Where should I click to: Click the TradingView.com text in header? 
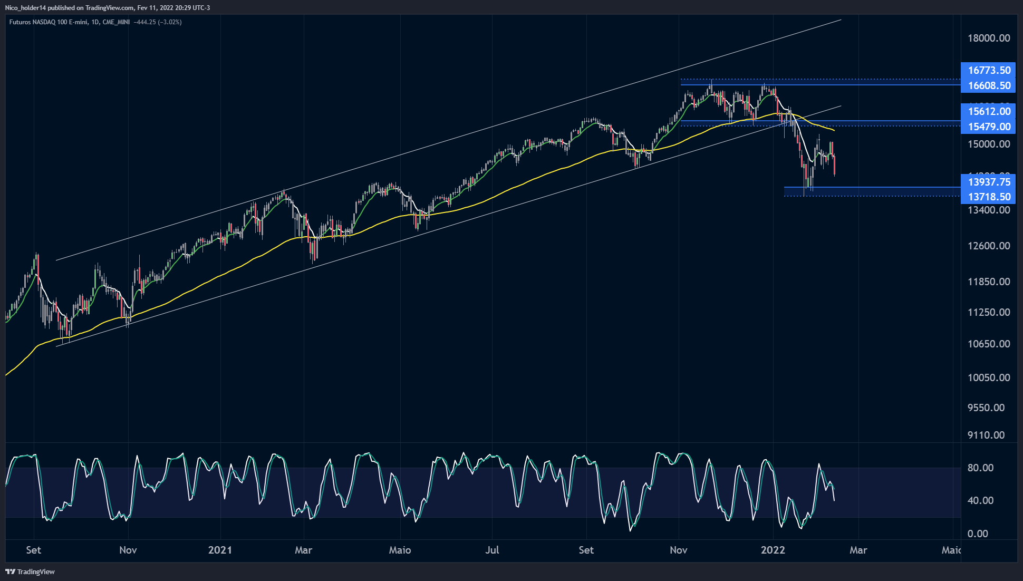110,8
